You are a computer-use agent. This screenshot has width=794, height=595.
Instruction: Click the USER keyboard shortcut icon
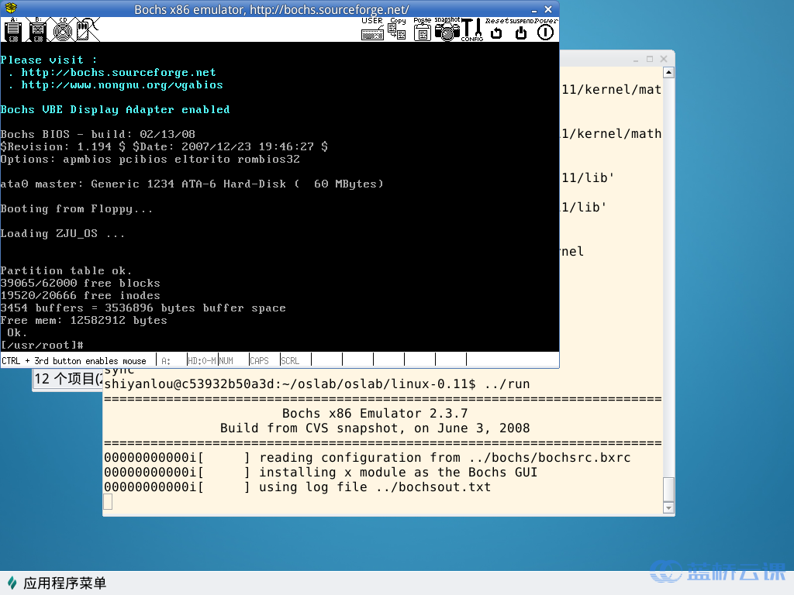372,29
